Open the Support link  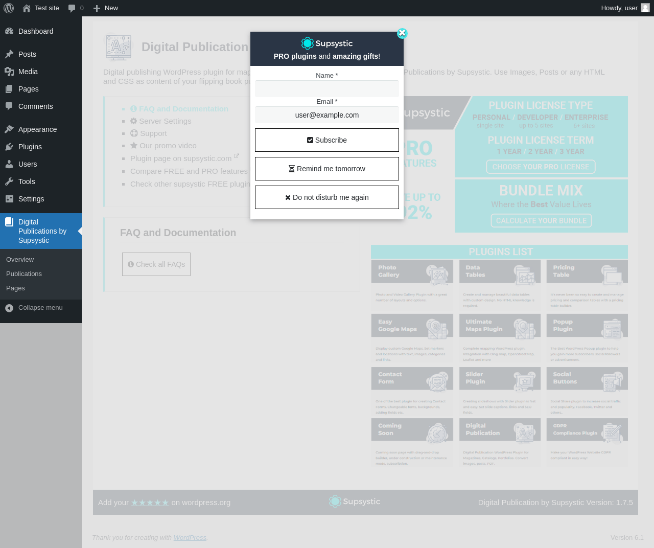tap(148, 133)
